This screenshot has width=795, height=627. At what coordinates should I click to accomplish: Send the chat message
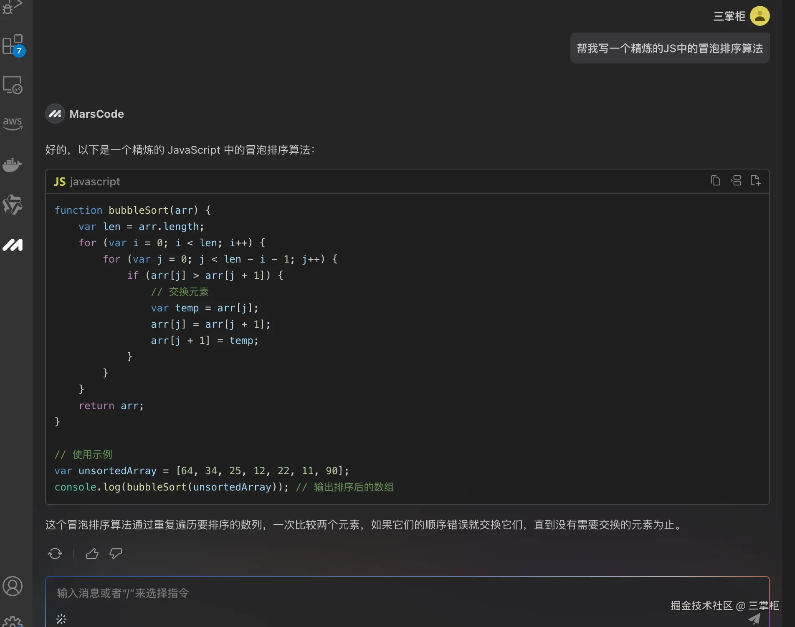tap(754, 619)
